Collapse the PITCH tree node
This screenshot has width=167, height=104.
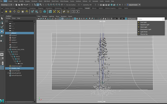pos(11,54)
